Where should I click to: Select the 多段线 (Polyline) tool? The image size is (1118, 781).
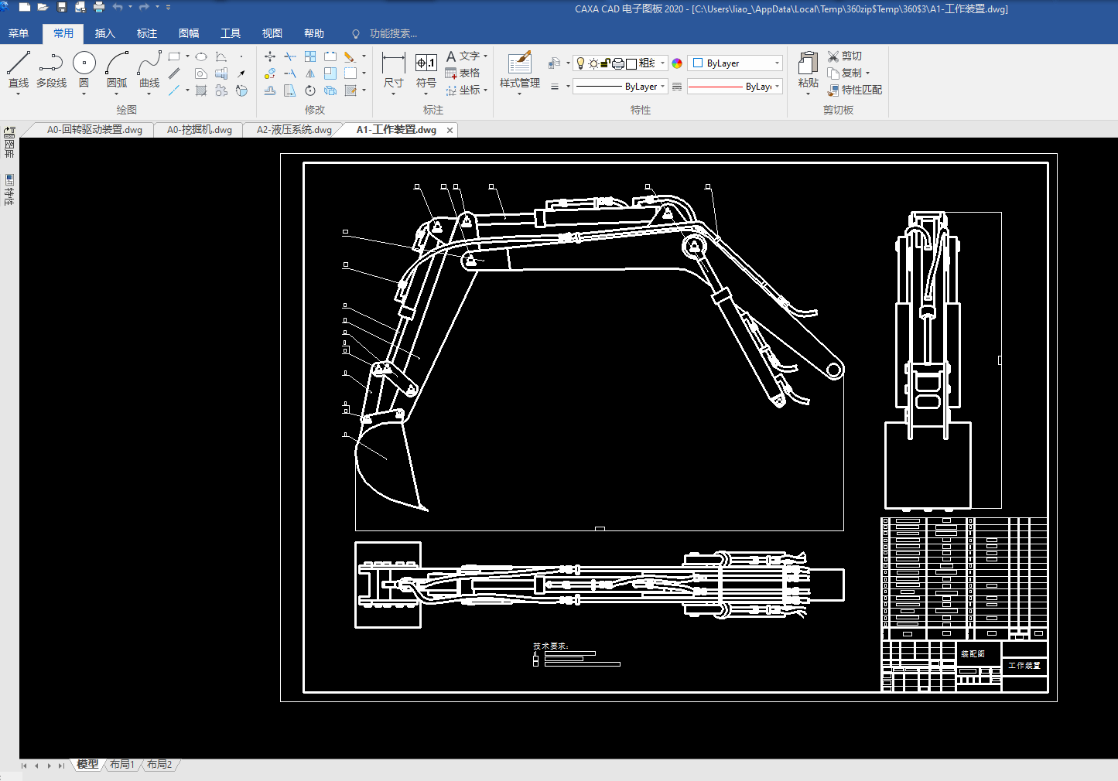pos(51,68)
